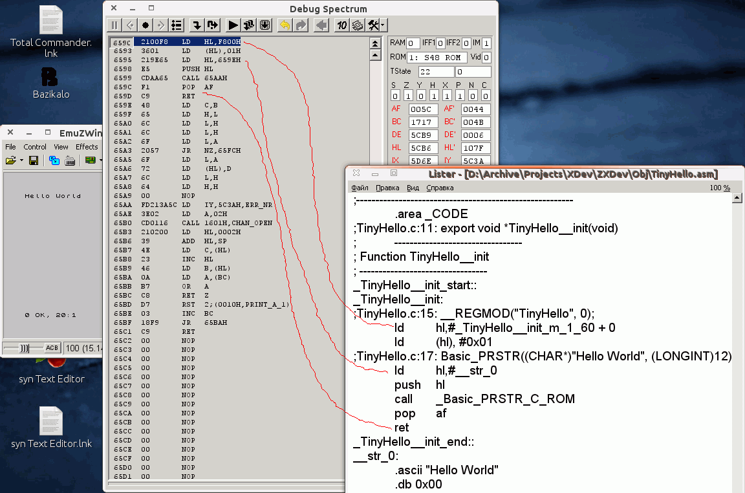The width and height of the screenshot is (745, 493).
Task: Toggle the H flag box
Action: [x=433, y=96]
